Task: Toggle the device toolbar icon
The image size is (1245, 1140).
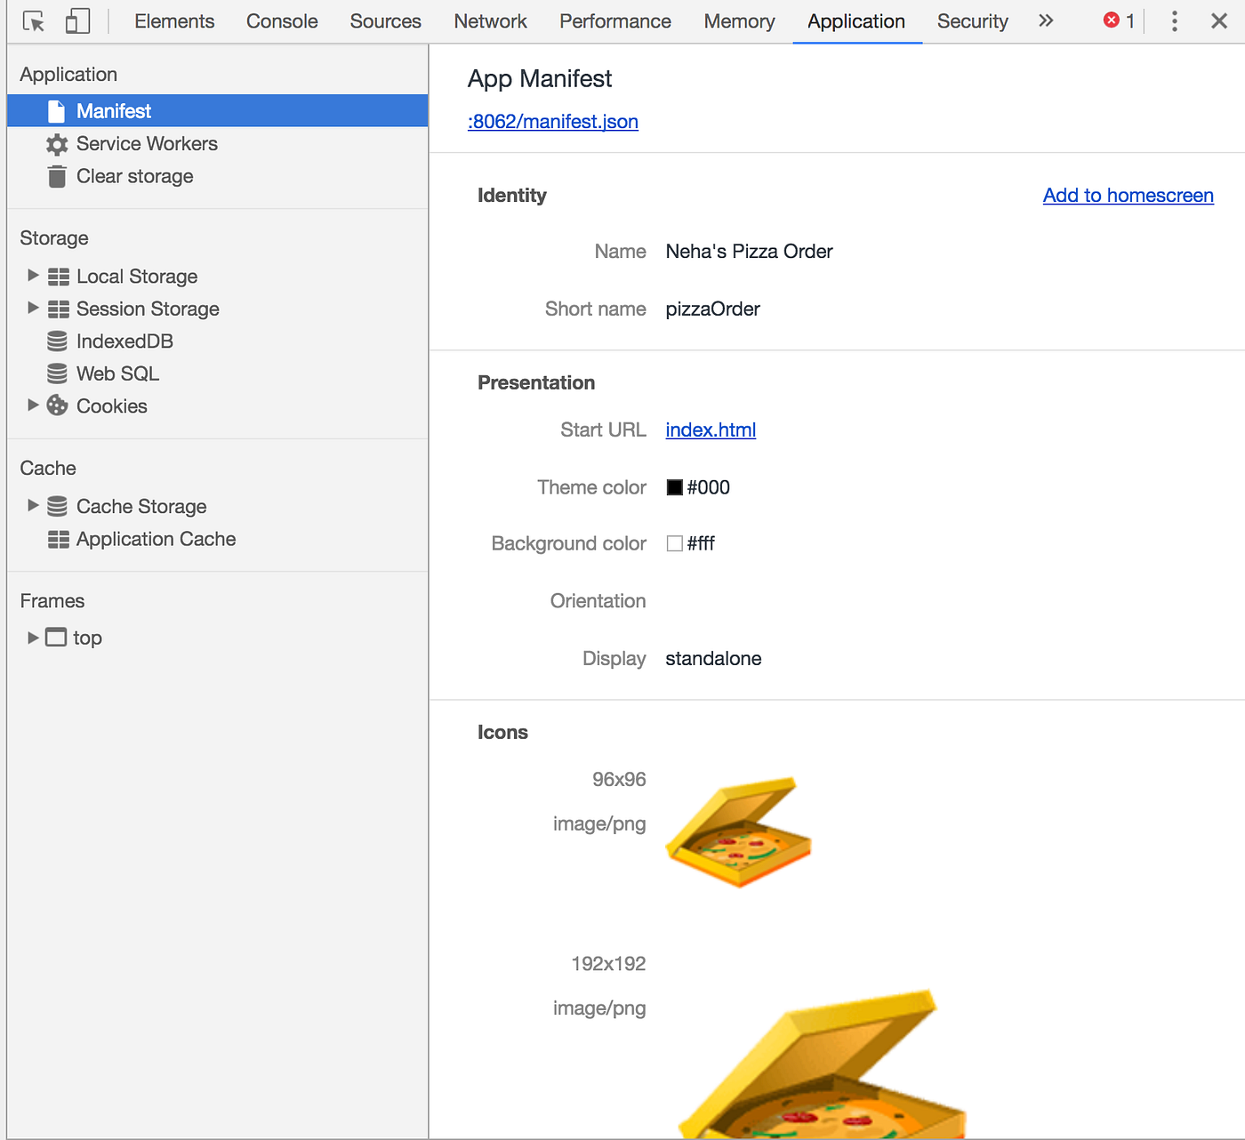Action: (x=77, y=21)
